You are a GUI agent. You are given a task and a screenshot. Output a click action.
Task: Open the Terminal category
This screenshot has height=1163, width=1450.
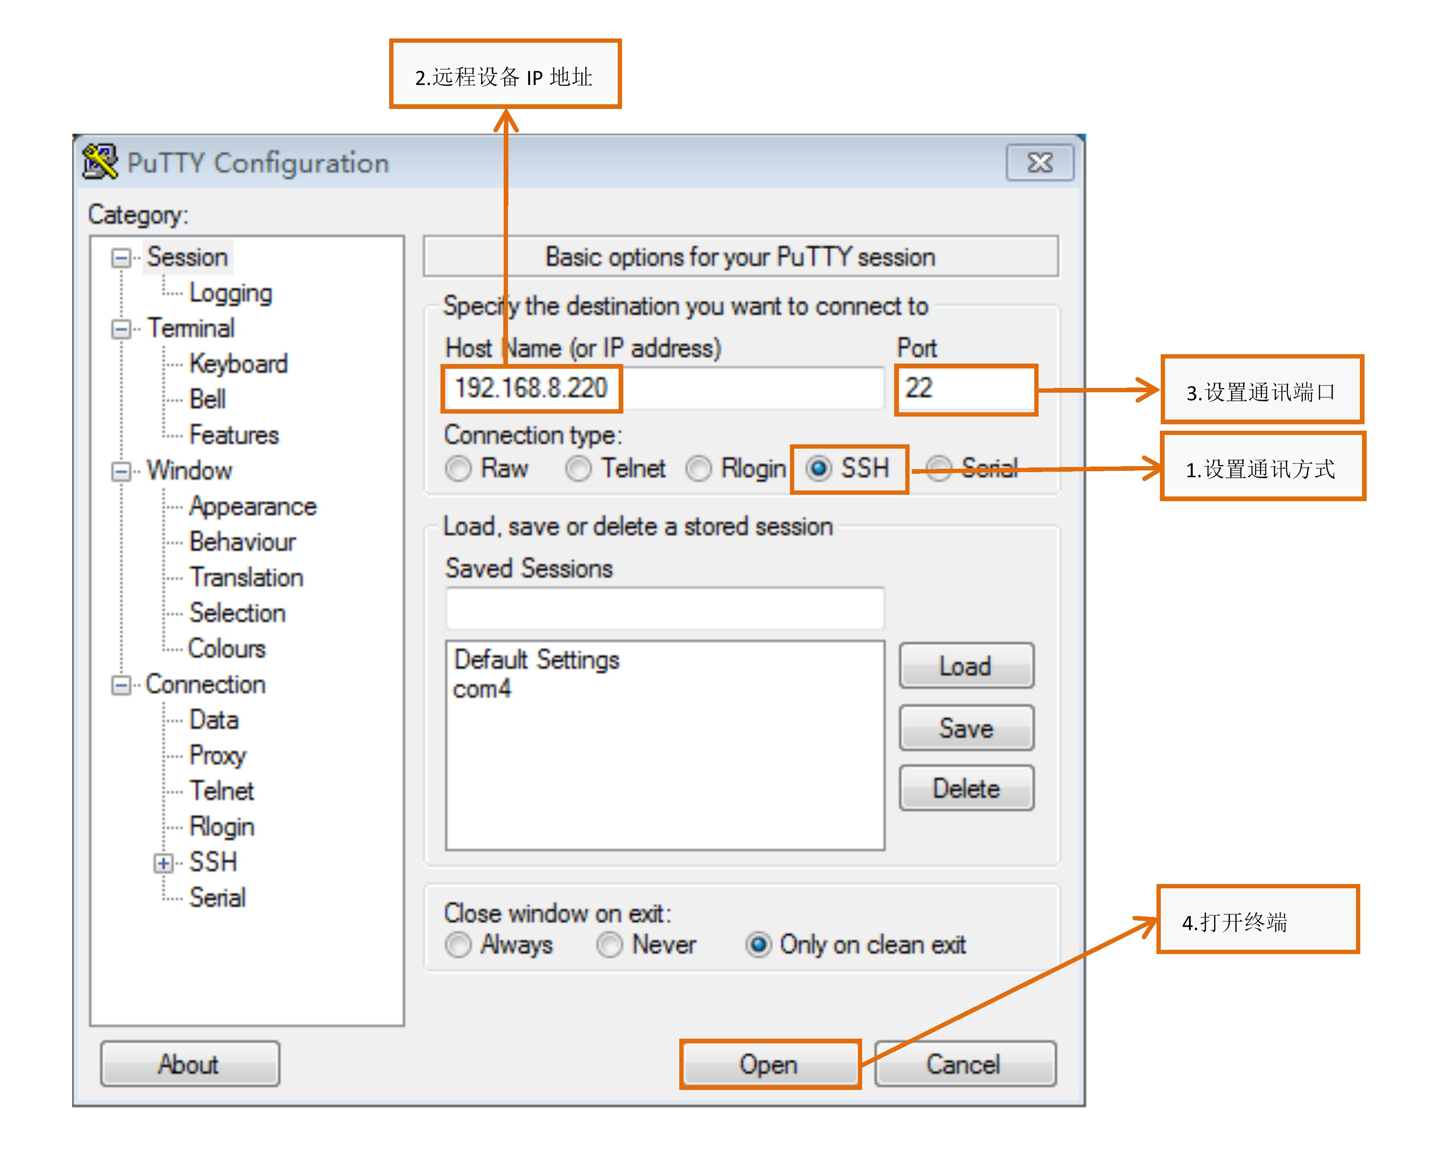(x=191, y=328)
